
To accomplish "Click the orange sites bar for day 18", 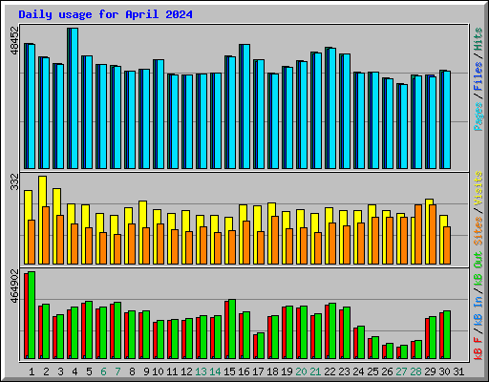I will [x=275, y=240].
